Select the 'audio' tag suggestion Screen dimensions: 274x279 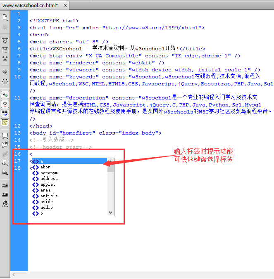coord(69,207)
